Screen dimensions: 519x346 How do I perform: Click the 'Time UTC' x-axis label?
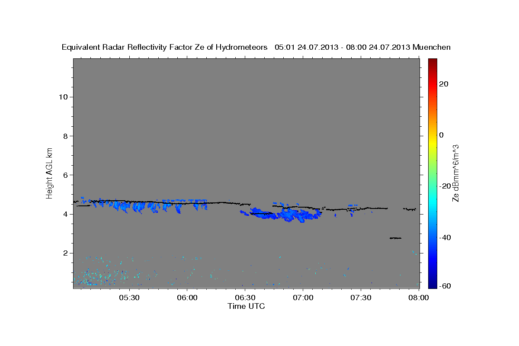tap(246, 306)
